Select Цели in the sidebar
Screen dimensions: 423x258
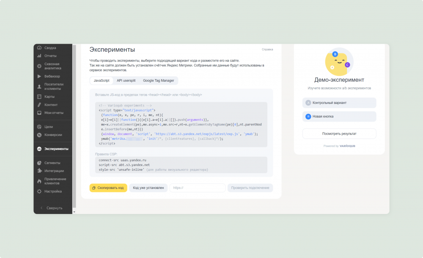(x=49, y=127)
